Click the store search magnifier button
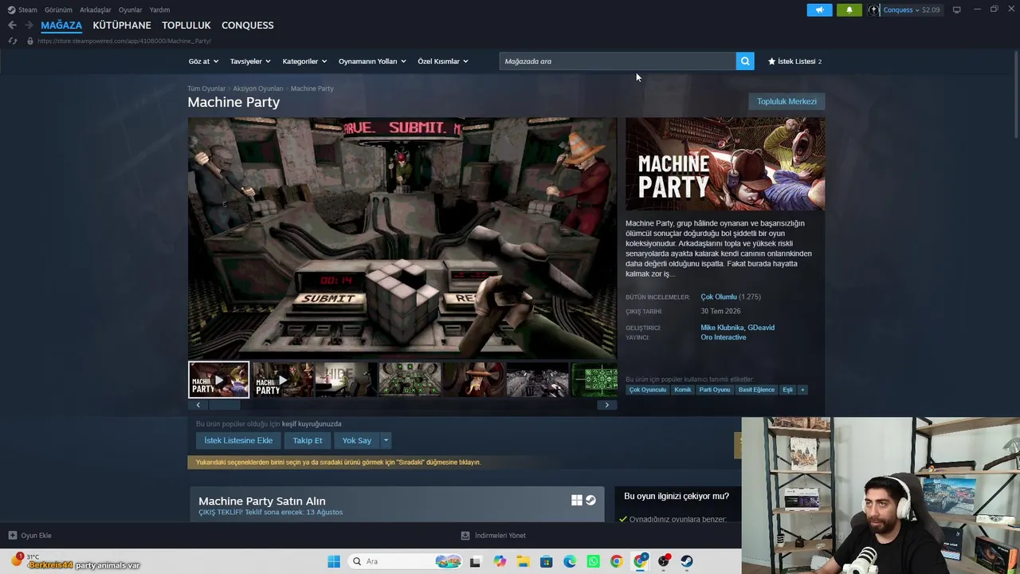1020x574 pixels. (x=745, y=61)
